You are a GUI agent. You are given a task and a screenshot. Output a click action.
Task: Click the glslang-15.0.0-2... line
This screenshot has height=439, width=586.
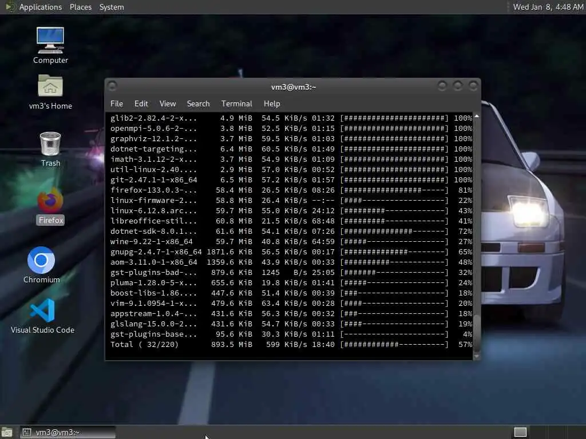(x=291, y=324)
